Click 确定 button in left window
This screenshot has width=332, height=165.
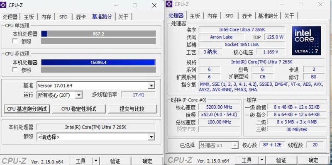pos(147,161)
